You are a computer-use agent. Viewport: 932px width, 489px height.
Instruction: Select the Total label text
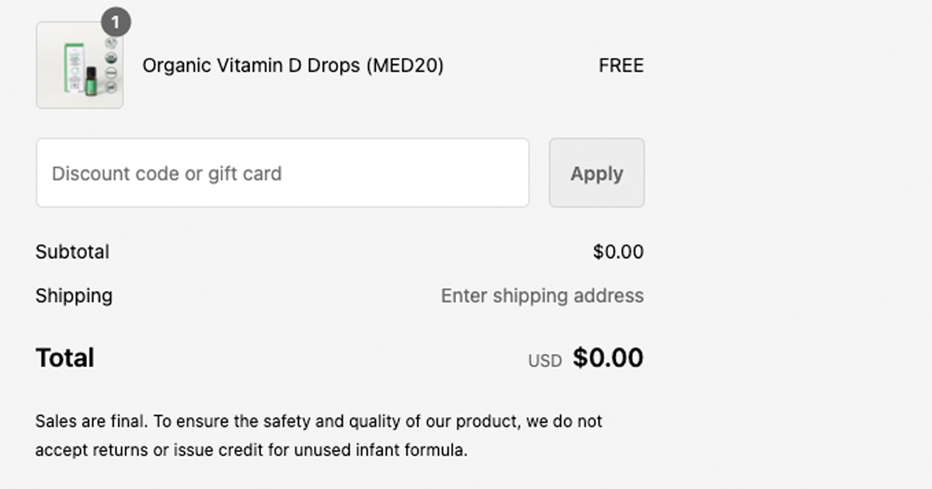(x=64, y=357)
